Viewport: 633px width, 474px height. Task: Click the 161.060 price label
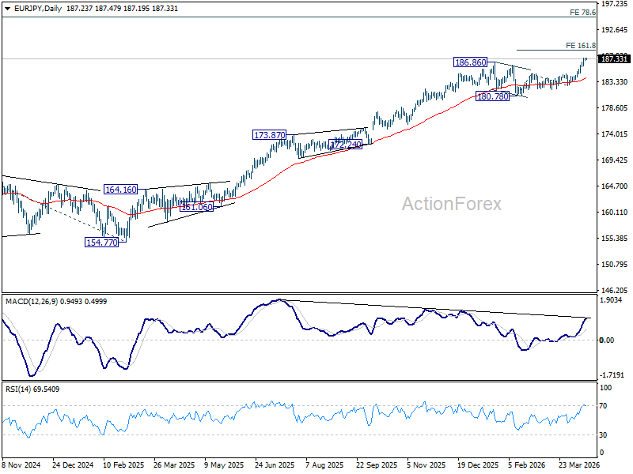[x=196, y=207]
